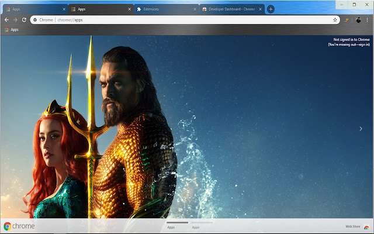The image size is (374, 234).
Task: Click the Web Store rainbow icon
Action: tap(366, 228)
